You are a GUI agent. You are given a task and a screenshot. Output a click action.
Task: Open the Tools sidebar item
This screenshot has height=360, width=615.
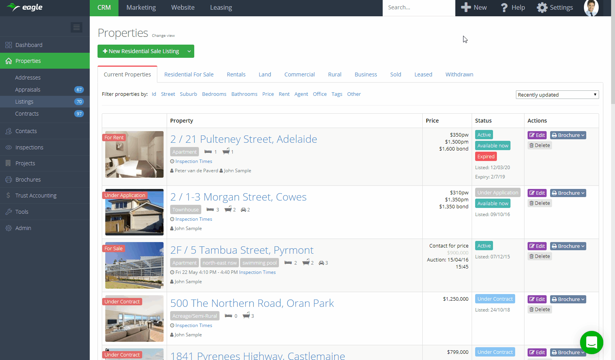point(22,212)
